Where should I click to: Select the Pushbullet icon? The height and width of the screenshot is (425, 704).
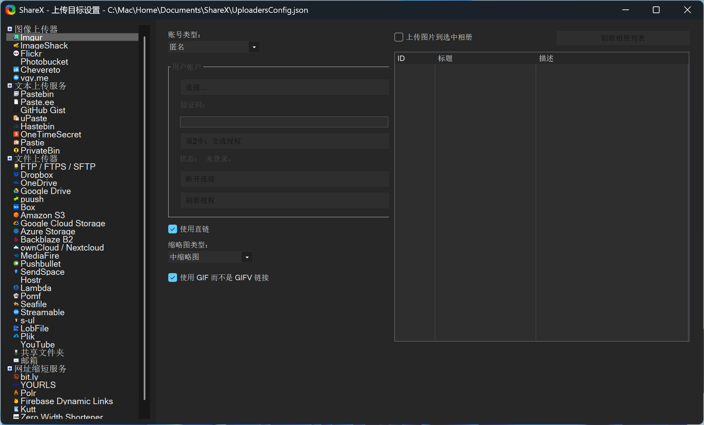click(16, 264)
